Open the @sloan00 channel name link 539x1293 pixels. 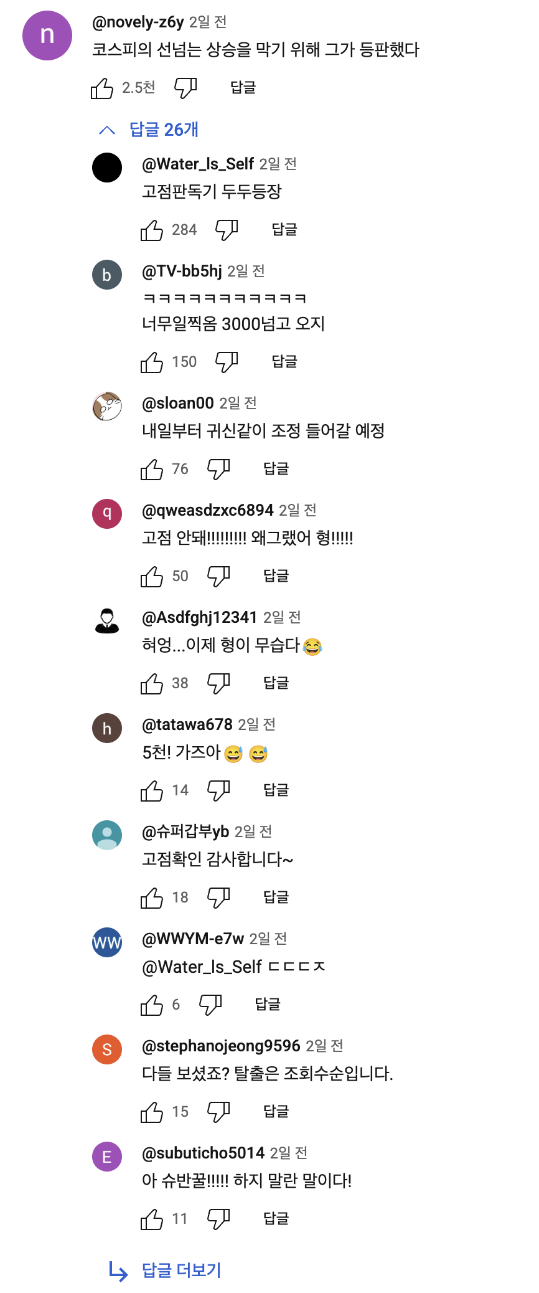pyautogui.click(x=178, y=404)
